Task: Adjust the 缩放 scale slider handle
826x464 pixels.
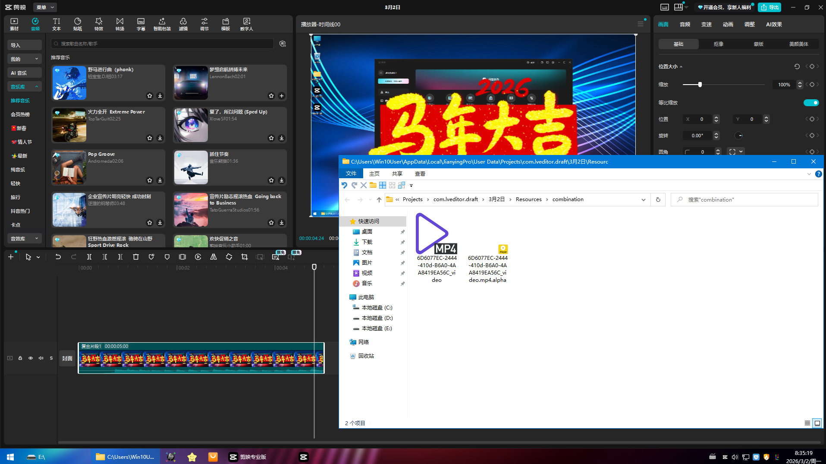Action: pos(700,85)
